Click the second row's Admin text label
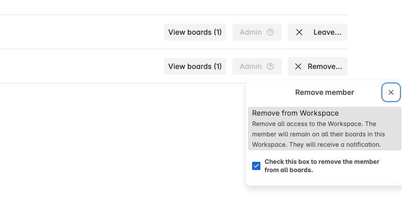Viewport: 402px width, 210px height. pyautogui.click(x=251, y=66)
